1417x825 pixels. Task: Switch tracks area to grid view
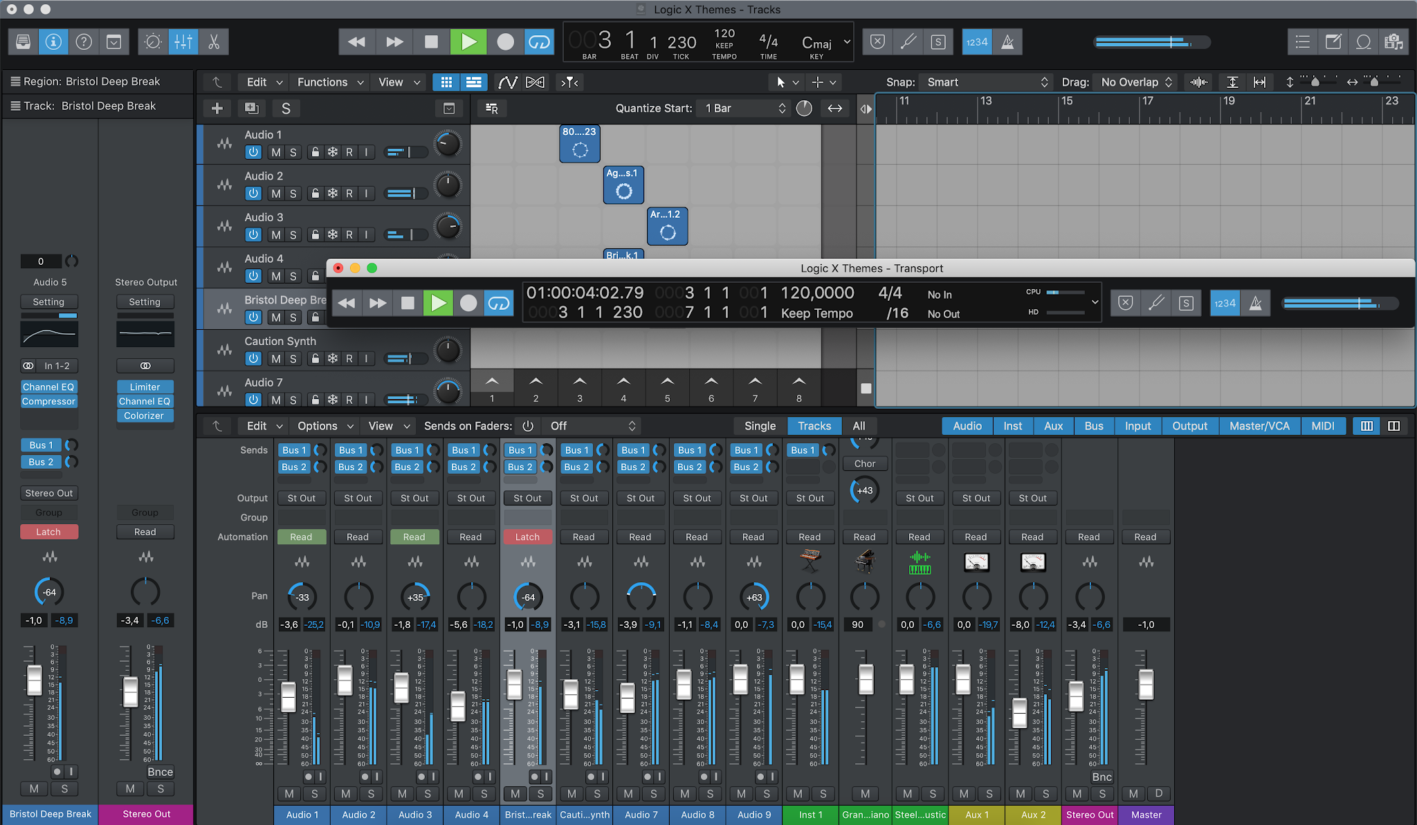tap(447, 82)
